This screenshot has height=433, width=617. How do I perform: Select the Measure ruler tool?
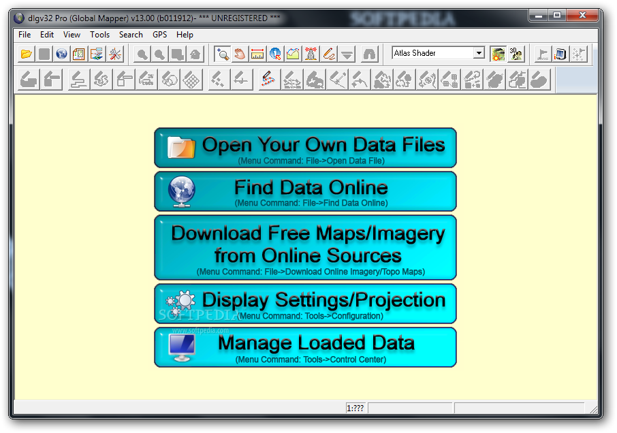[257, 54]
